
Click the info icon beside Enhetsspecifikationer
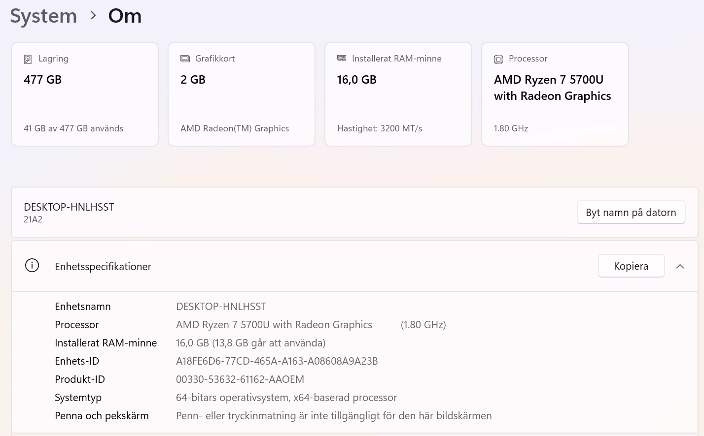(32, 266)
